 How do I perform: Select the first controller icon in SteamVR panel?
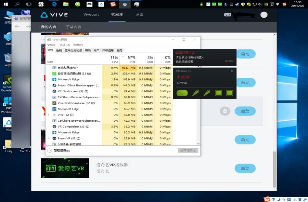pos(195,93)
